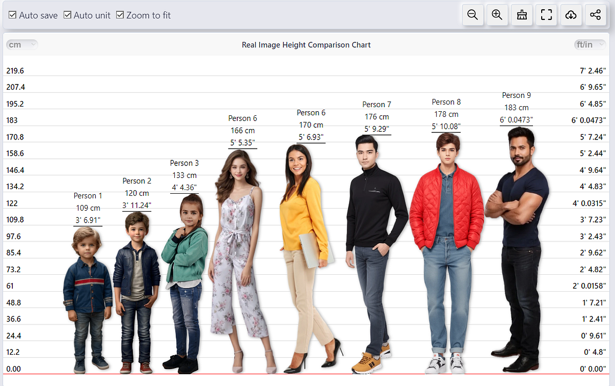Click the Clear chart broom icon

click(521, 15)
